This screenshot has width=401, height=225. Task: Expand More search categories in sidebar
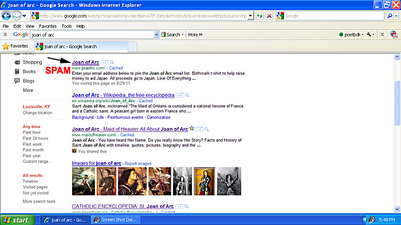(28, 90)
